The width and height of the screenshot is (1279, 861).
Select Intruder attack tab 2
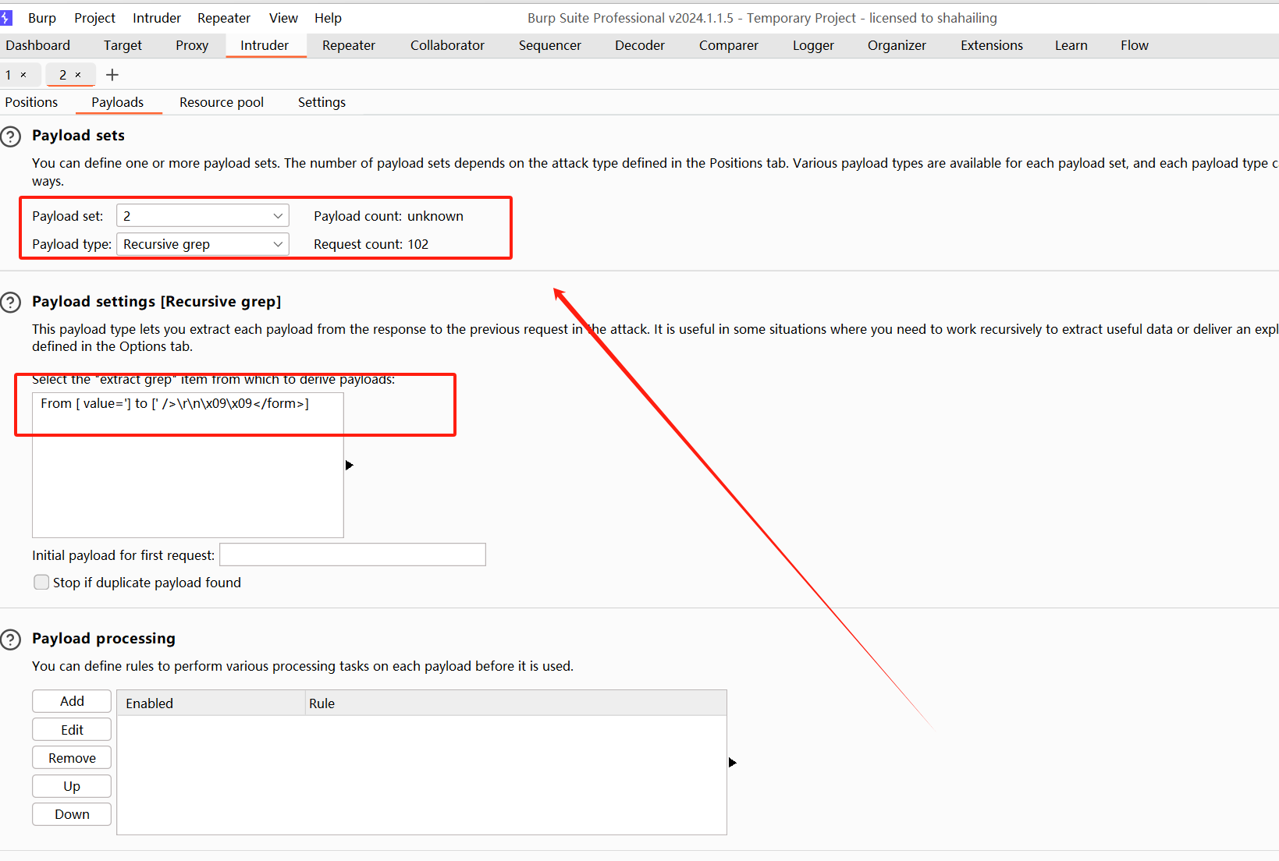pos(63,75)
